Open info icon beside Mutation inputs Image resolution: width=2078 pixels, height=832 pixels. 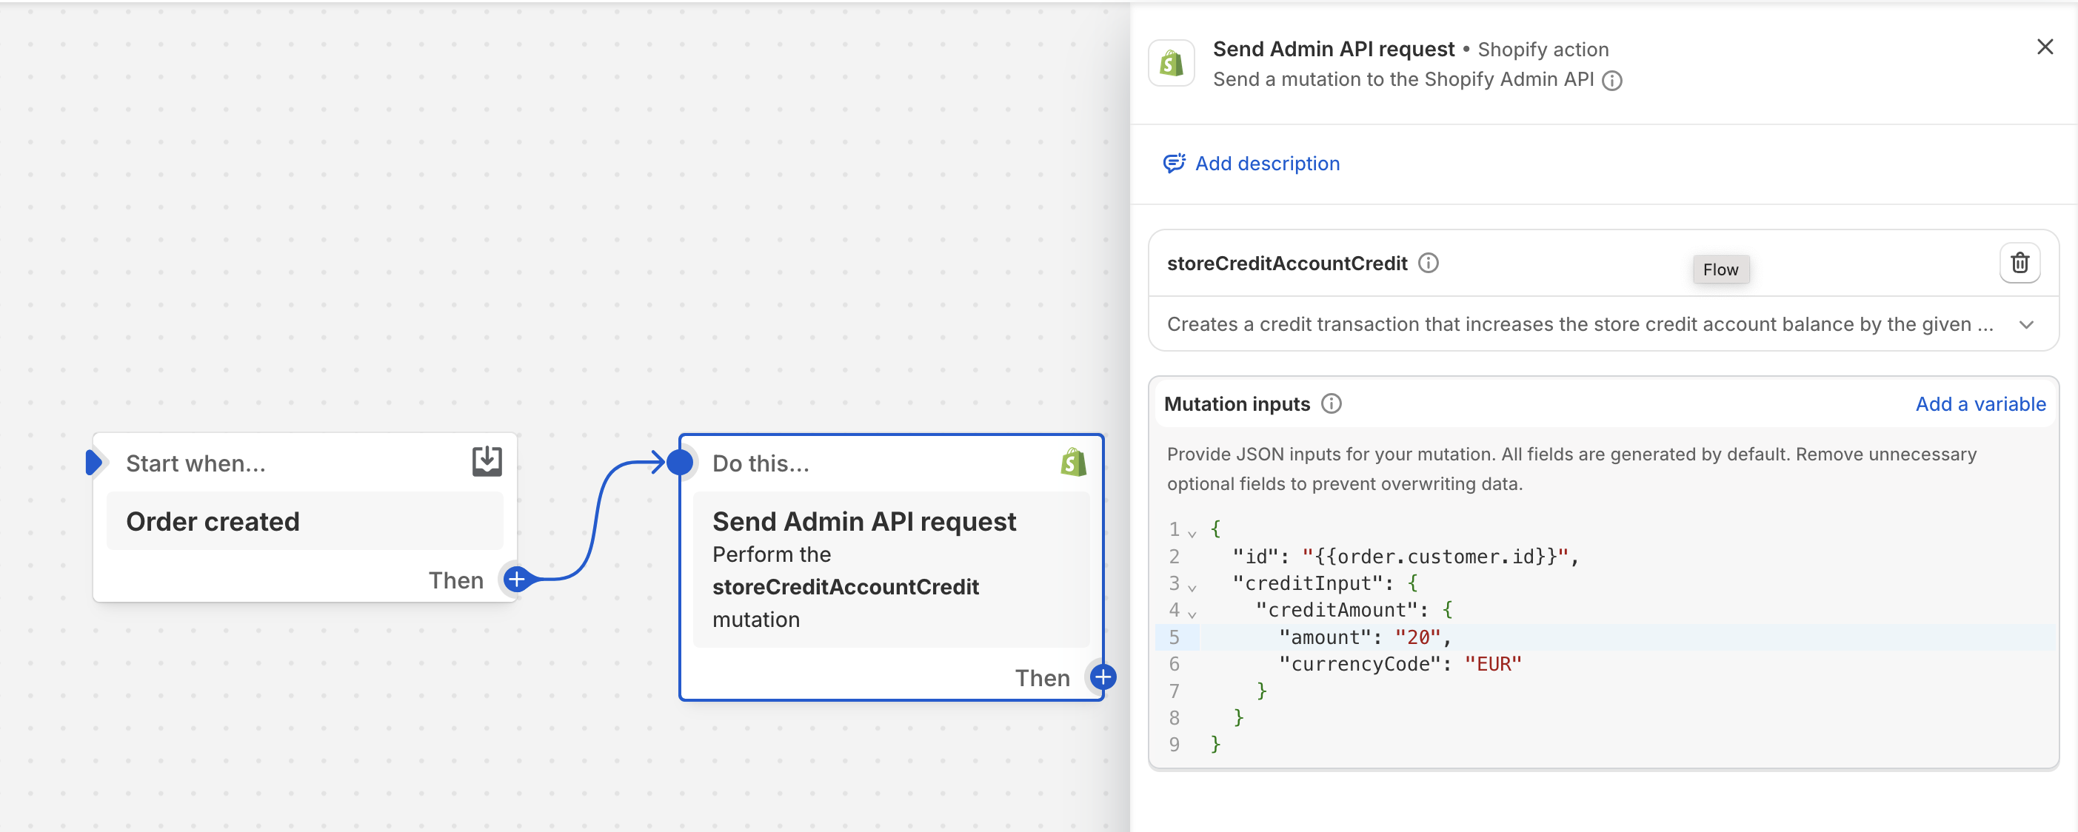click(1331, 404)
